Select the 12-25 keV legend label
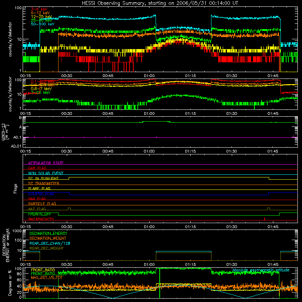302x302 pixels. click(41, 17)
